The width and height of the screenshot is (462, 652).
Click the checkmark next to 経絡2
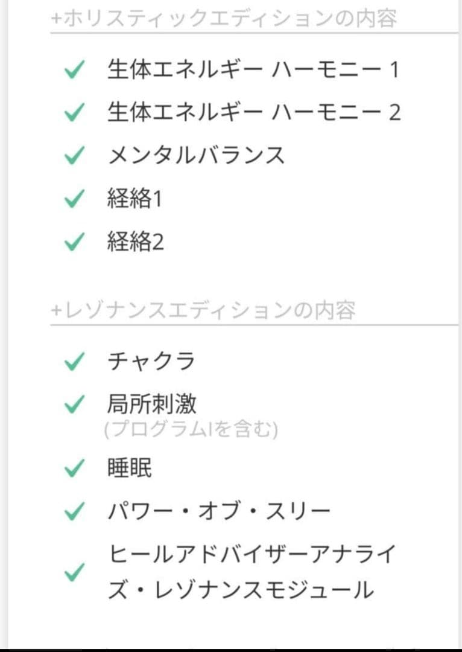[73, 242]
